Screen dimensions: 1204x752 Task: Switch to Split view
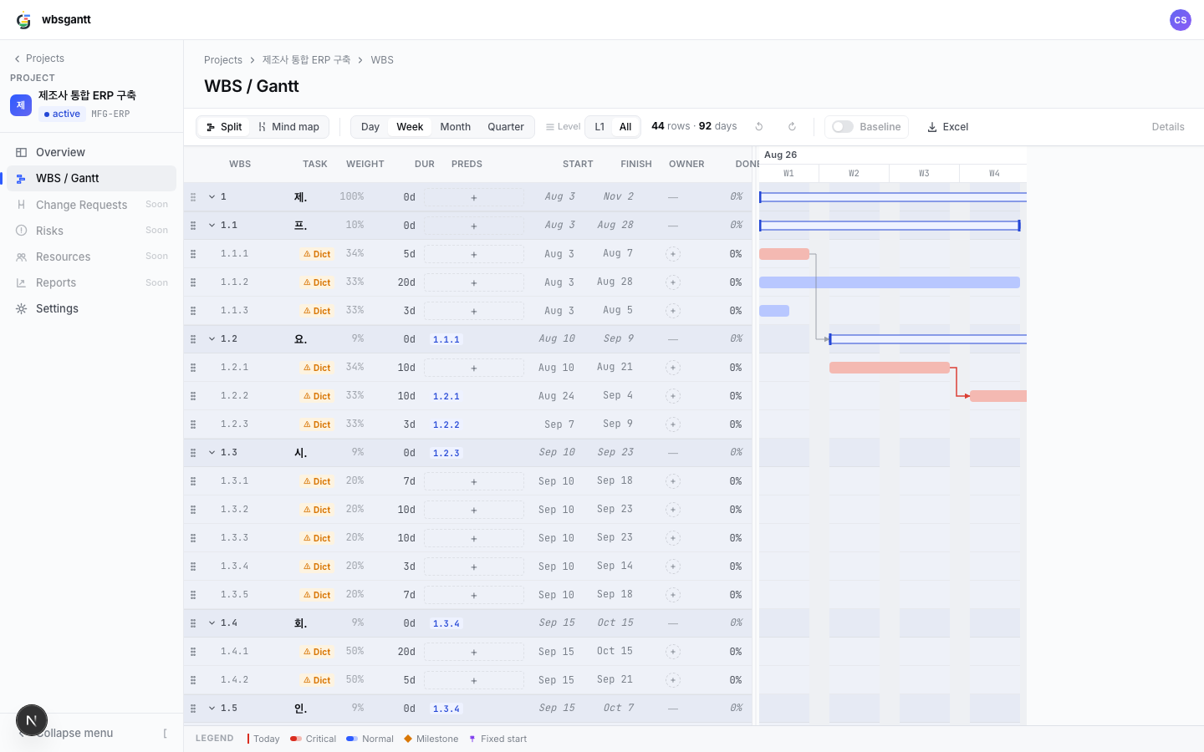tap(223, 127)
